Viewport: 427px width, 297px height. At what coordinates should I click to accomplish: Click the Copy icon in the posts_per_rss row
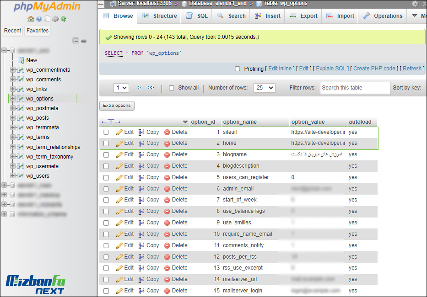point(141,257)
